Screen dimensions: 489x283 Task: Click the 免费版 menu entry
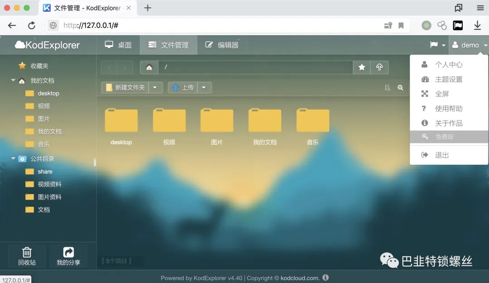(x=449, y=137)
